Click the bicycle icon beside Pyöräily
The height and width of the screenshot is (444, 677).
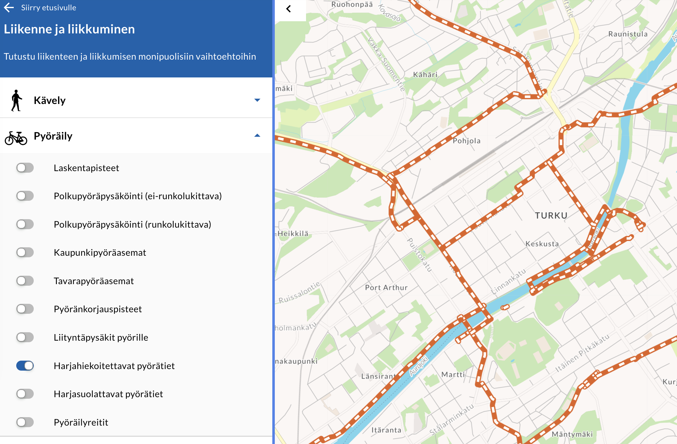pyautogui.click(x=16, y=138)
